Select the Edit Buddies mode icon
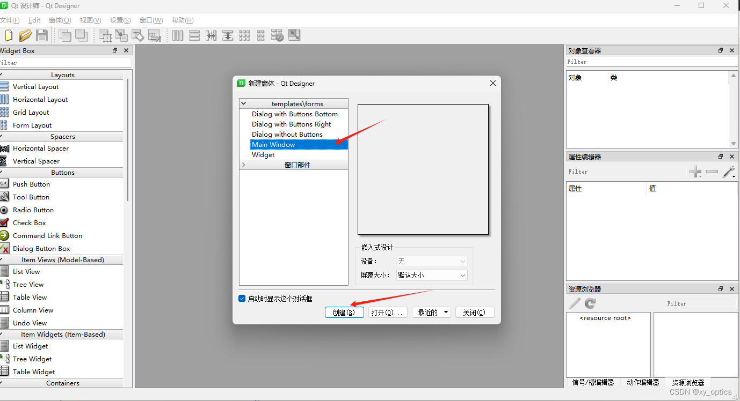The height and width of the screenshot is (401, 740). click(x=138, y=35)
